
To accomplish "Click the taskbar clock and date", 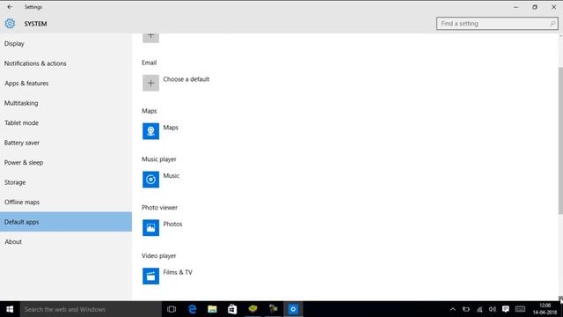I will click(545, 309).
